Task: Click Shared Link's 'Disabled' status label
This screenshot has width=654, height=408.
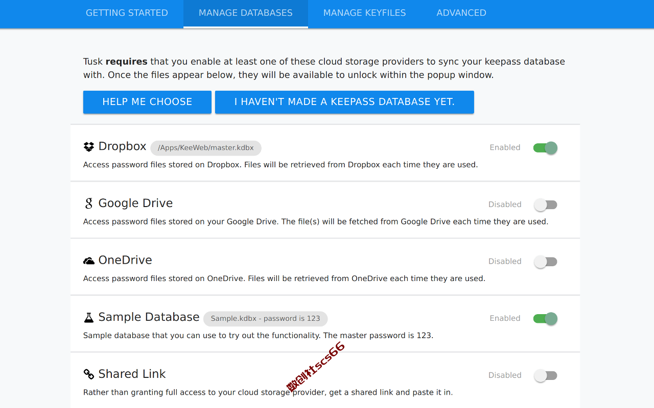Action: click(505, 375)
